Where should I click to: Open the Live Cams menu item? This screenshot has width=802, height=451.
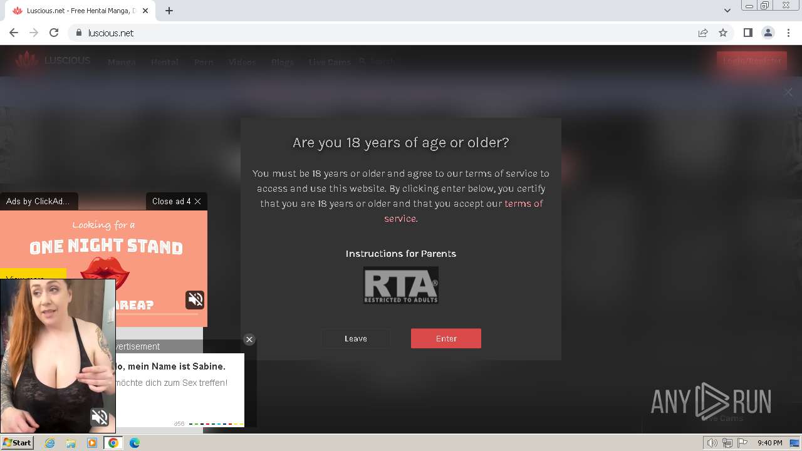pos(330,62)
